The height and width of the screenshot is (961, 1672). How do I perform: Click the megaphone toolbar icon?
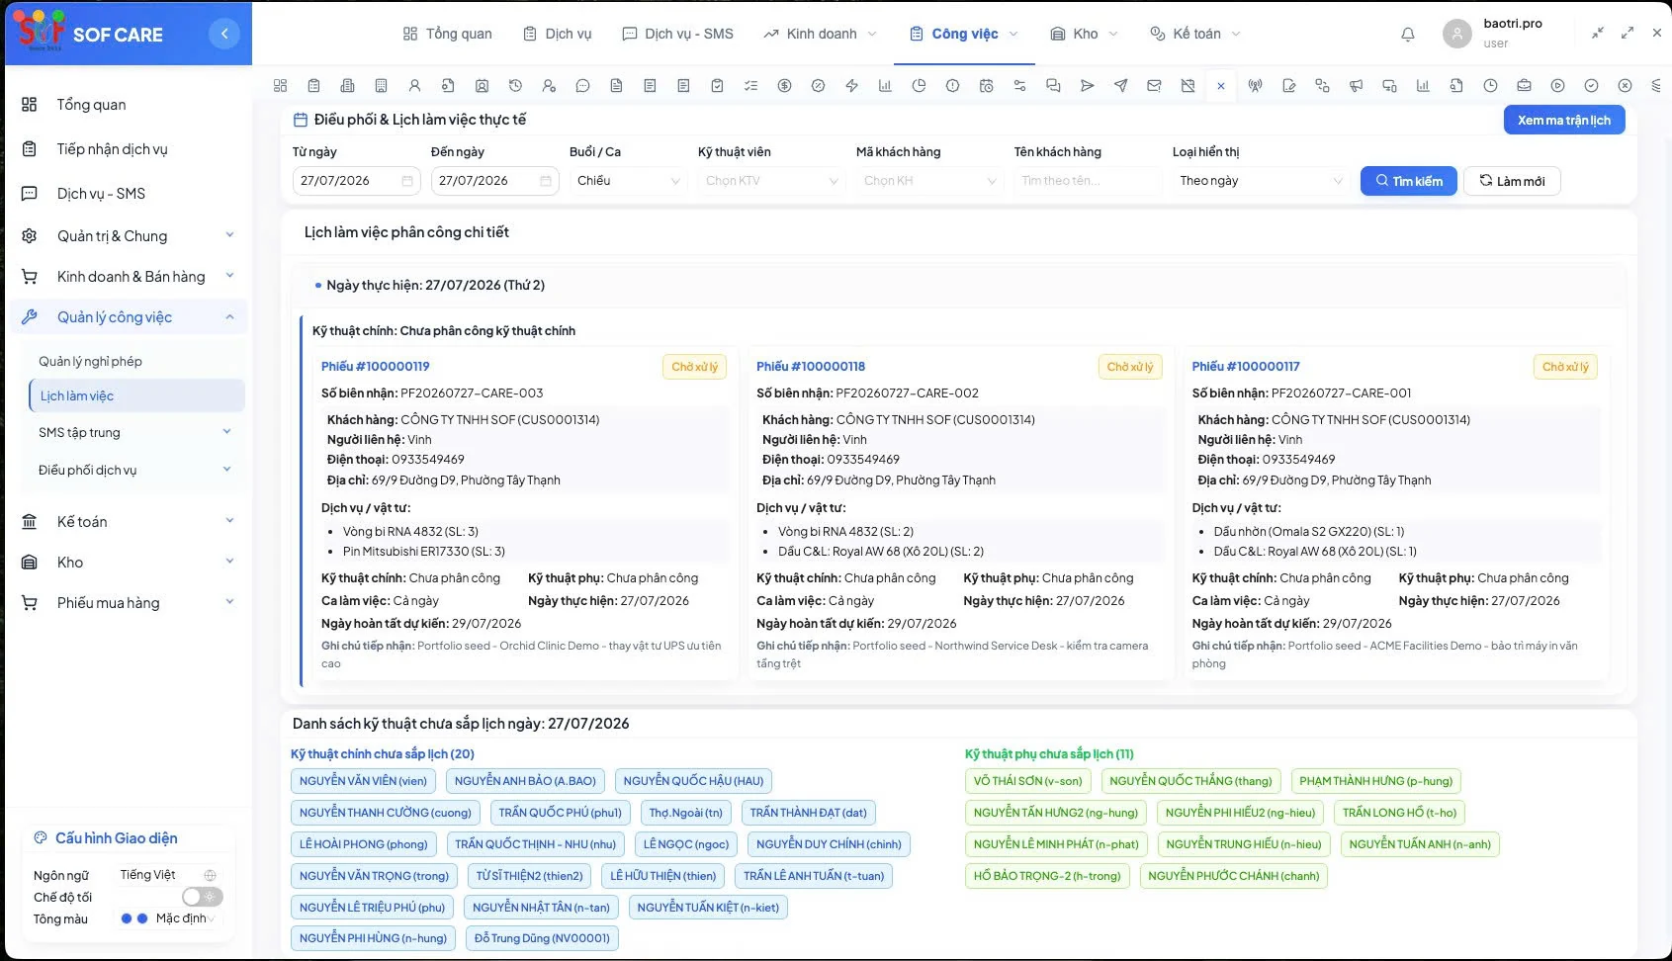click(x=1356, y=86)
